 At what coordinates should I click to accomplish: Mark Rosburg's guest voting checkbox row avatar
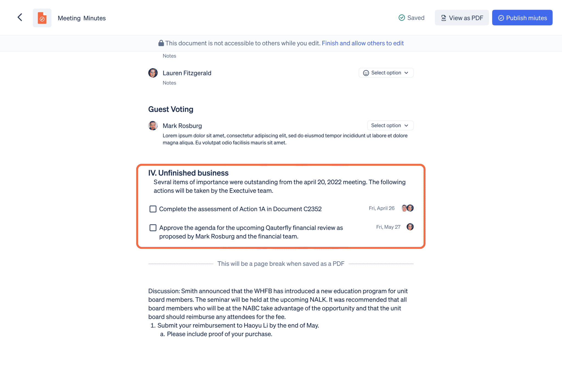pyautogui.click(x=153, y=126)
